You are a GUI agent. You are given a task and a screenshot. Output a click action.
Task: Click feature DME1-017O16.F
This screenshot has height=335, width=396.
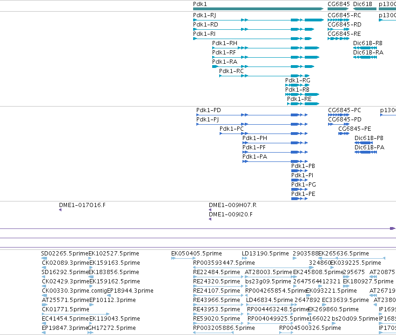coord(60,210)
